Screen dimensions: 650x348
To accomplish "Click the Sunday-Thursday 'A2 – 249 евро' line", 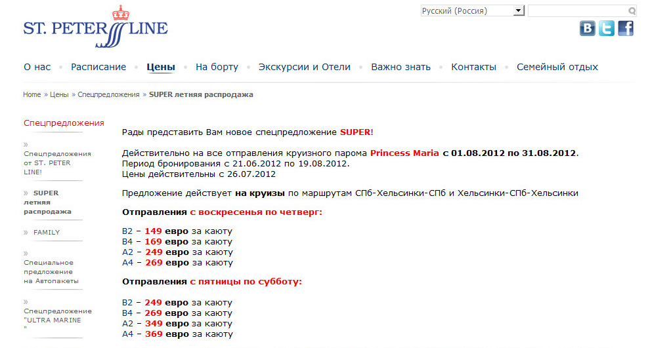I will [x=177, y=252].
